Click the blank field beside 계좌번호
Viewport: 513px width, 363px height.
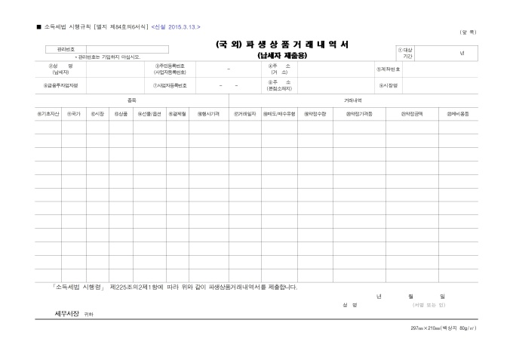tap(440, 69)
